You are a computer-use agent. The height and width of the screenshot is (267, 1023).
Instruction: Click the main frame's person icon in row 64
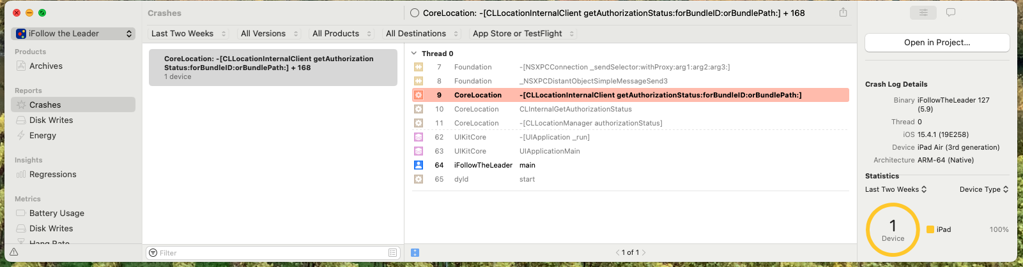(x=419, y=165)
